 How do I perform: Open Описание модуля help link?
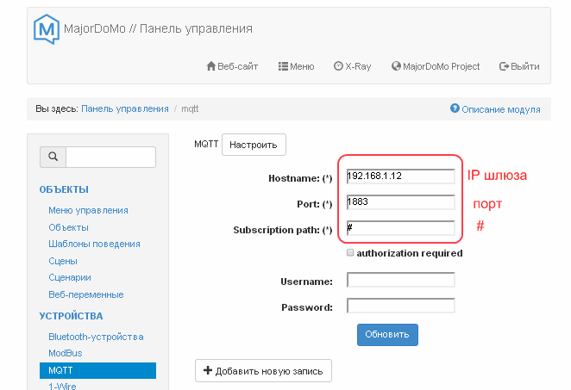click(495, 109)
